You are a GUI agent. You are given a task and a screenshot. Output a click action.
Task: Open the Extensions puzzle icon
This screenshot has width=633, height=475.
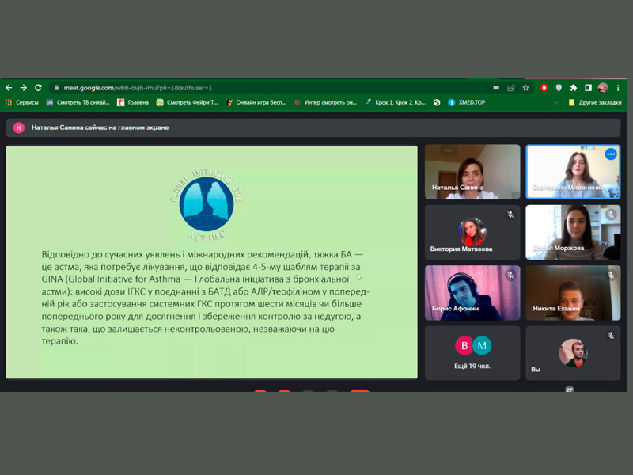pos(574,88)
